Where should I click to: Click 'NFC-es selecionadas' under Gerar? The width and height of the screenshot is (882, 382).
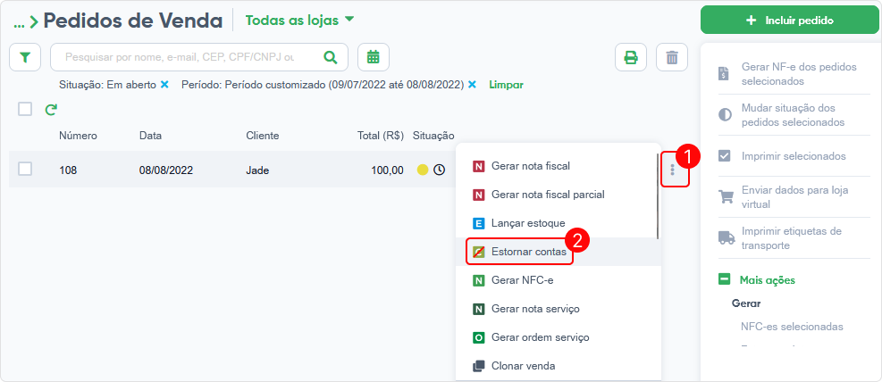(x=792, y=327)
